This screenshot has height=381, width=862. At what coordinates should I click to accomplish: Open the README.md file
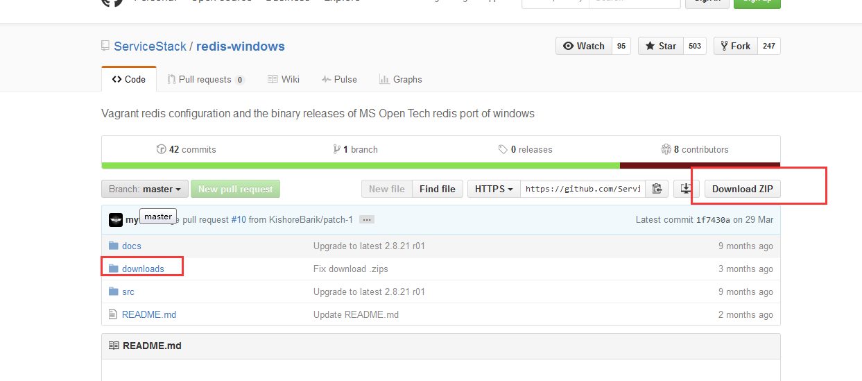tap(149, 314)
